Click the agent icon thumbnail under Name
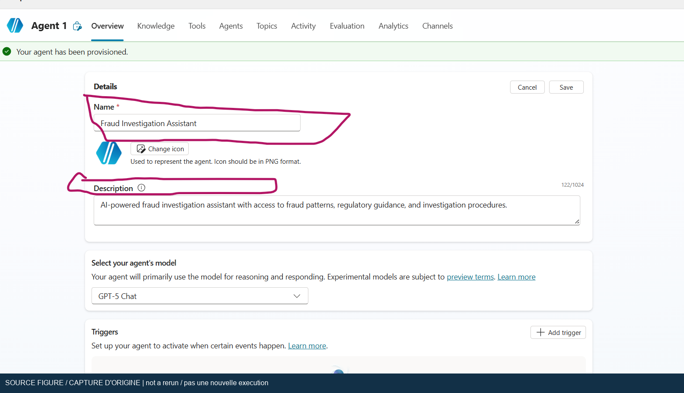The height and width of the screenshot is (393, 684). click(x=109, y=153)
